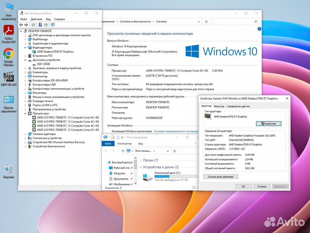The width and height of the screenshot is (310, 233).
Task: Click Explorer search input field
Action: click(x=189, y=151)
